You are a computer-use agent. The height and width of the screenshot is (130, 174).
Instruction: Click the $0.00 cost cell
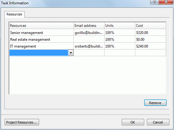[150, 39]
